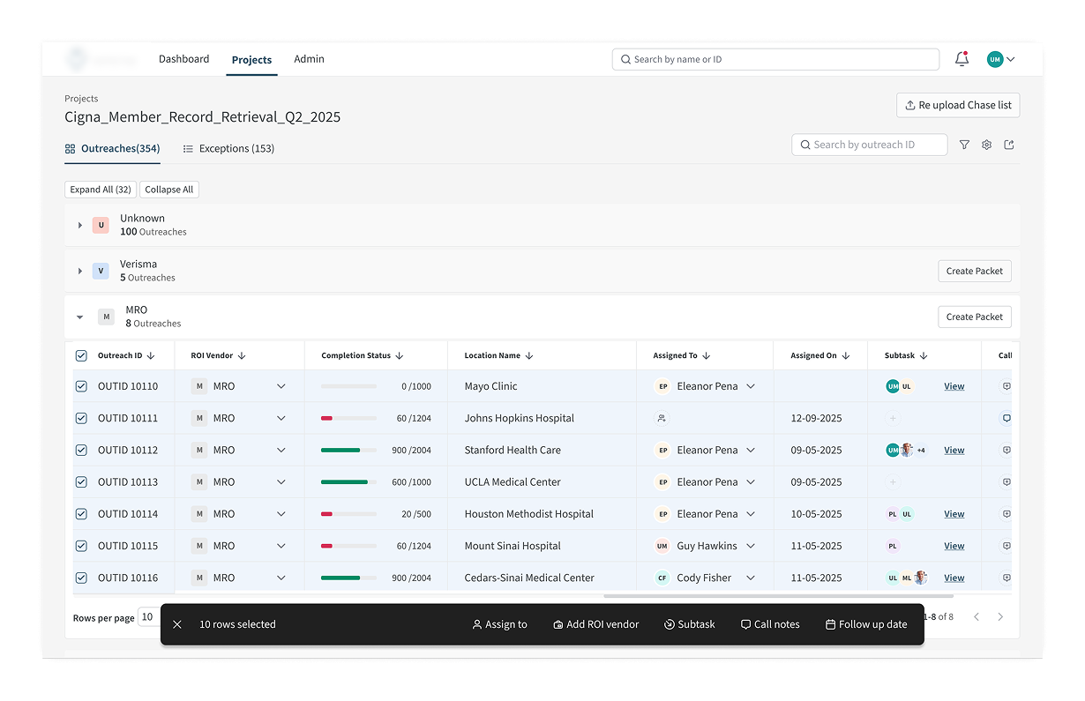Click the filter icon beside outreach search
Screen dimensions: 1085x701
click(964, 145)
